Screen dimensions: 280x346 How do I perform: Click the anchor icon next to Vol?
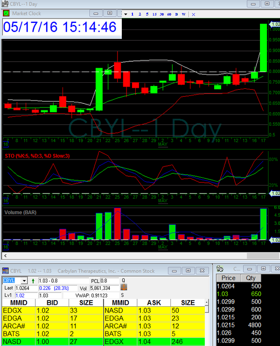tap(124, 288)
